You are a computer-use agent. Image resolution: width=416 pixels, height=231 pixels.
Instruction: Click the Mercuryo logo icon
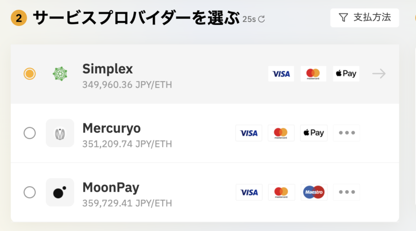[60, 133]
